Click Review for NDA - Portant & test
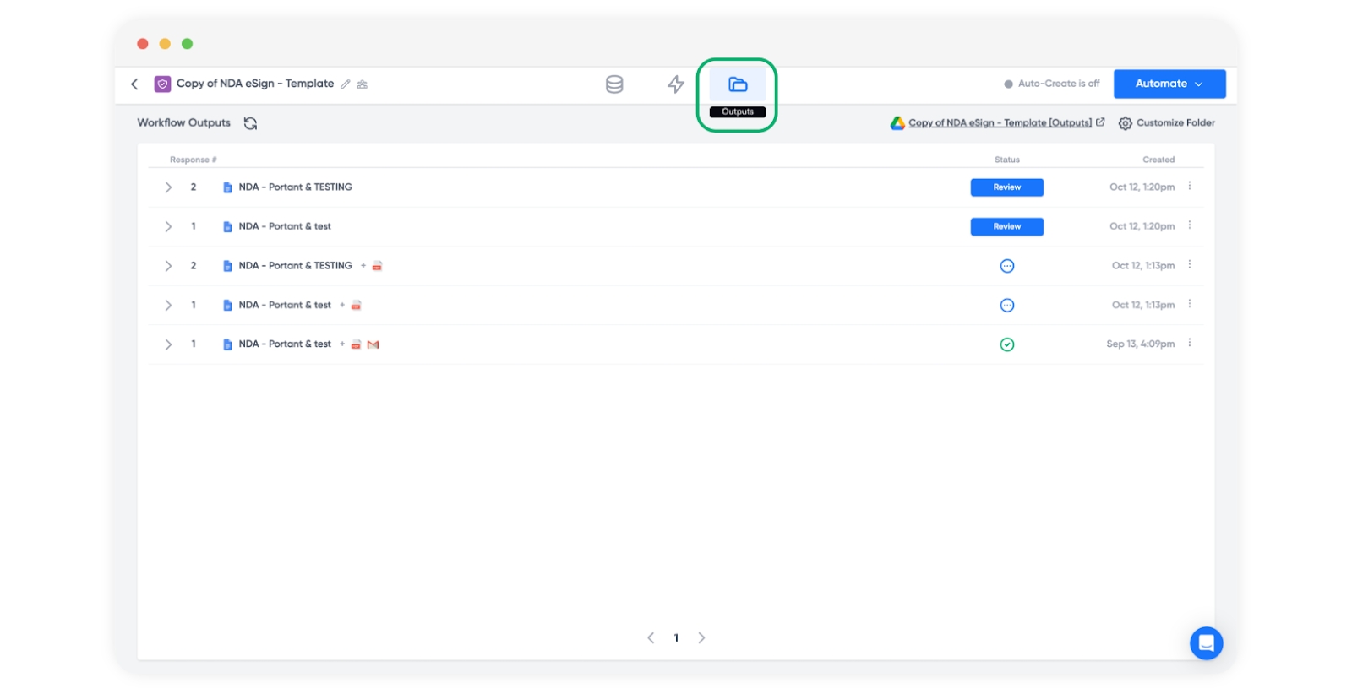 (1006, 226)
